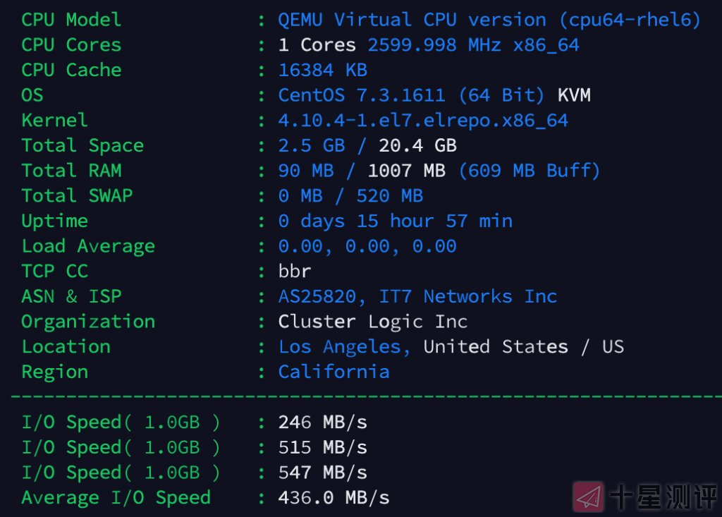722x517 pixels.
Task: Click the Cluster Logic Inc organization text
Action: point(372,322)
